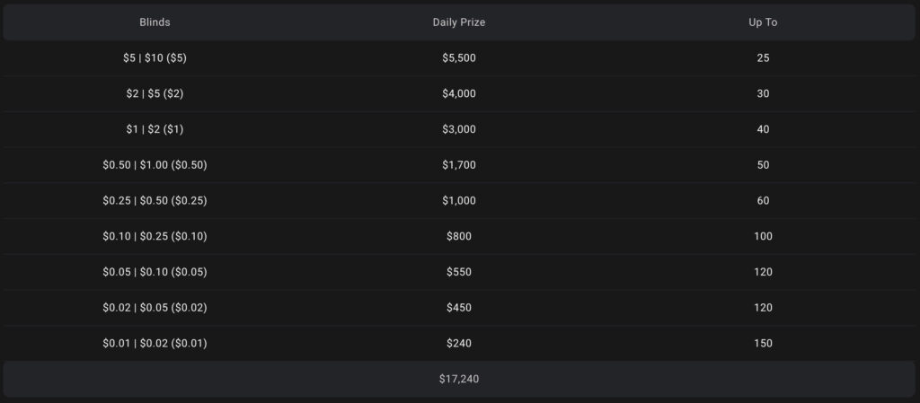Select the Up To value 25
Screen dimensions: 920x403
(x=763, y=57)
